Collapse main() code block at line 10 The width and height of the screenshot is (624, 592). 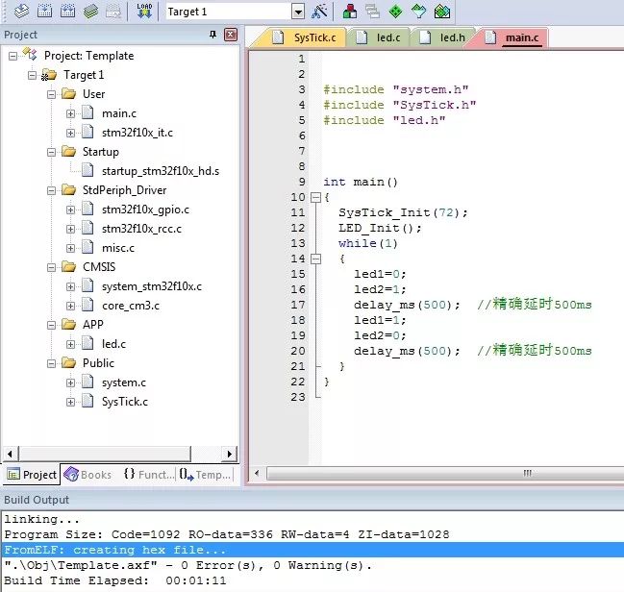point(315,197)
